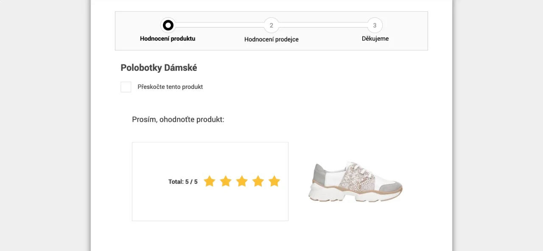543x251 pixels.
Task: Choose the third rating star
Action: coord(242,182)
